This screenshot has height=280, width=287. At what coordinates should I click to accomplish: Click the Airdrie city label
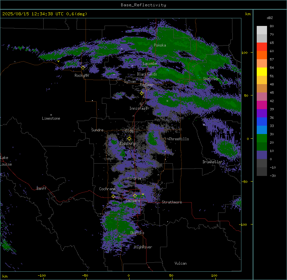point(135,179)
